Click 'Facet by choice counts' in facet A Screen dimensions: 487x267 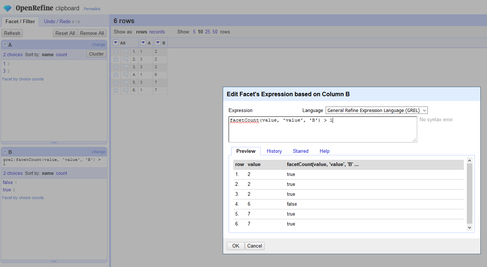coord(23,79)
